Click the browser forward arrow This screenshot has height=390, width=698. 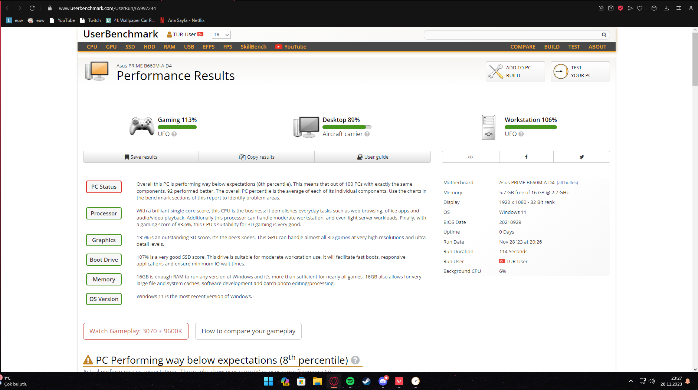(x=20, y=8)
